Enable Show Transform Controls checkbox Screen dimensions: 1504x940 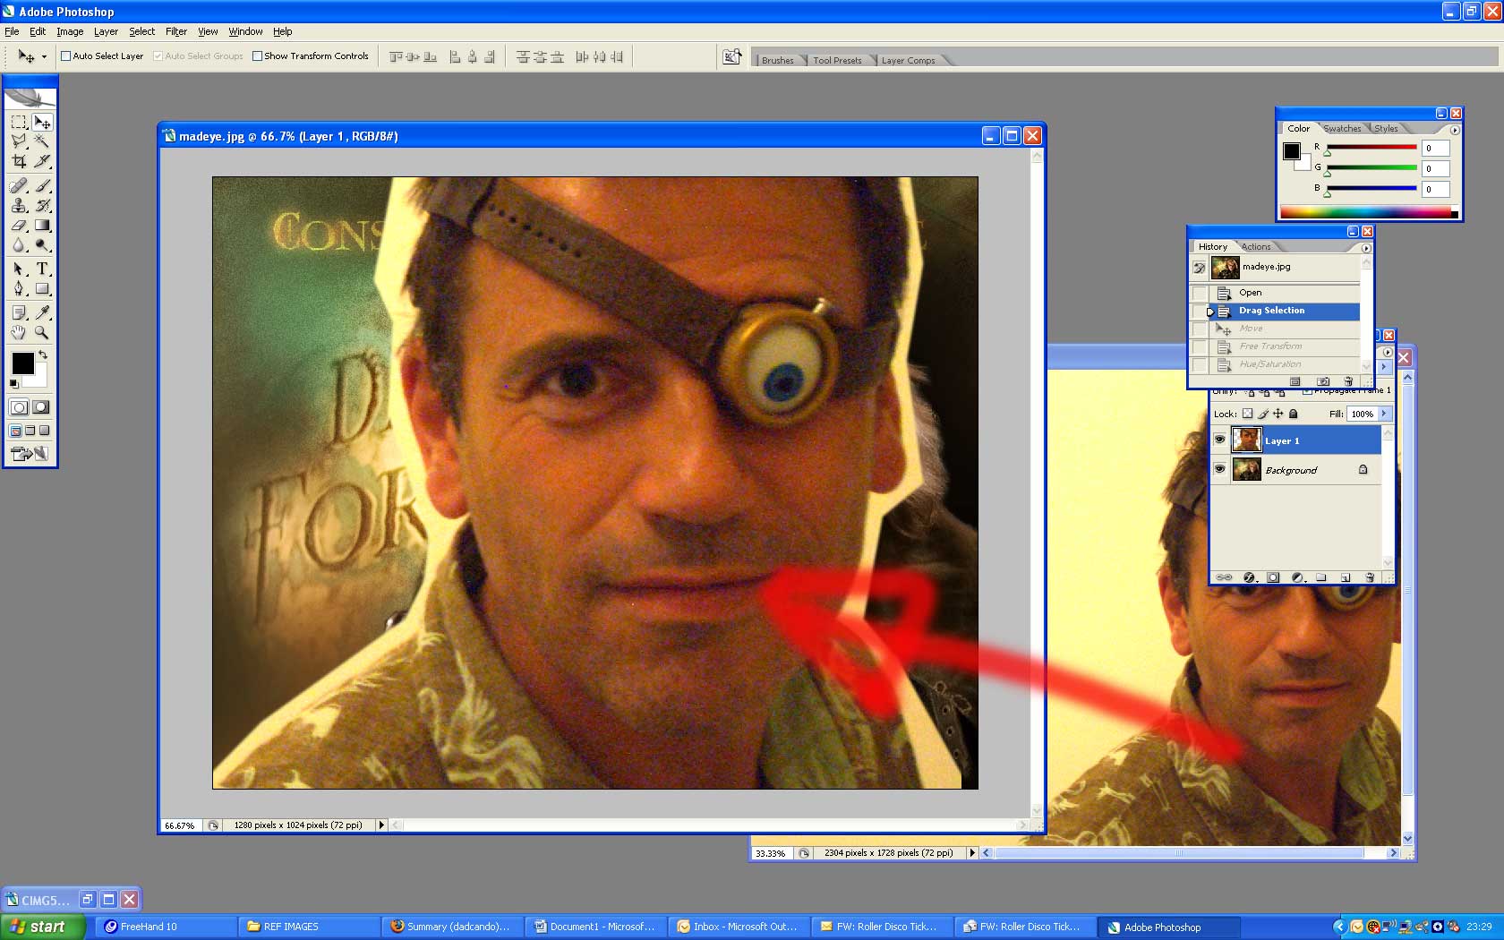257,56
